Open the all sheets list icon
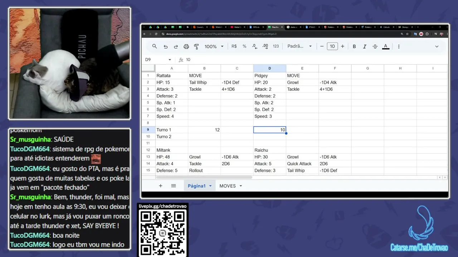Viewport: 458px width, 257px height. click(174, 186)
